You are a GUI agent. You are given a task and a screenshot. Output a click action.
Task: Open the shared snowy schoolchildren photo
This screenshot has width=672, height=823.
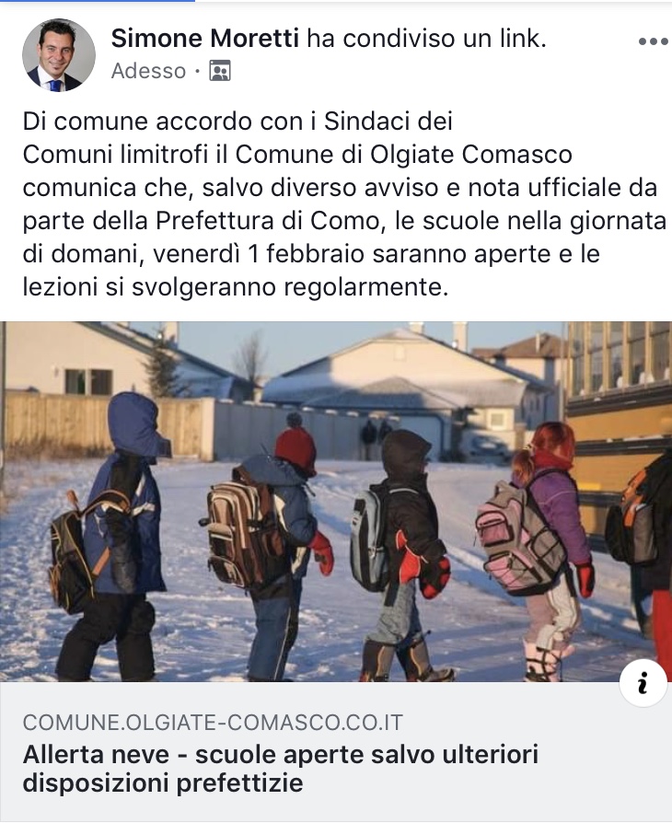[336, 501]
